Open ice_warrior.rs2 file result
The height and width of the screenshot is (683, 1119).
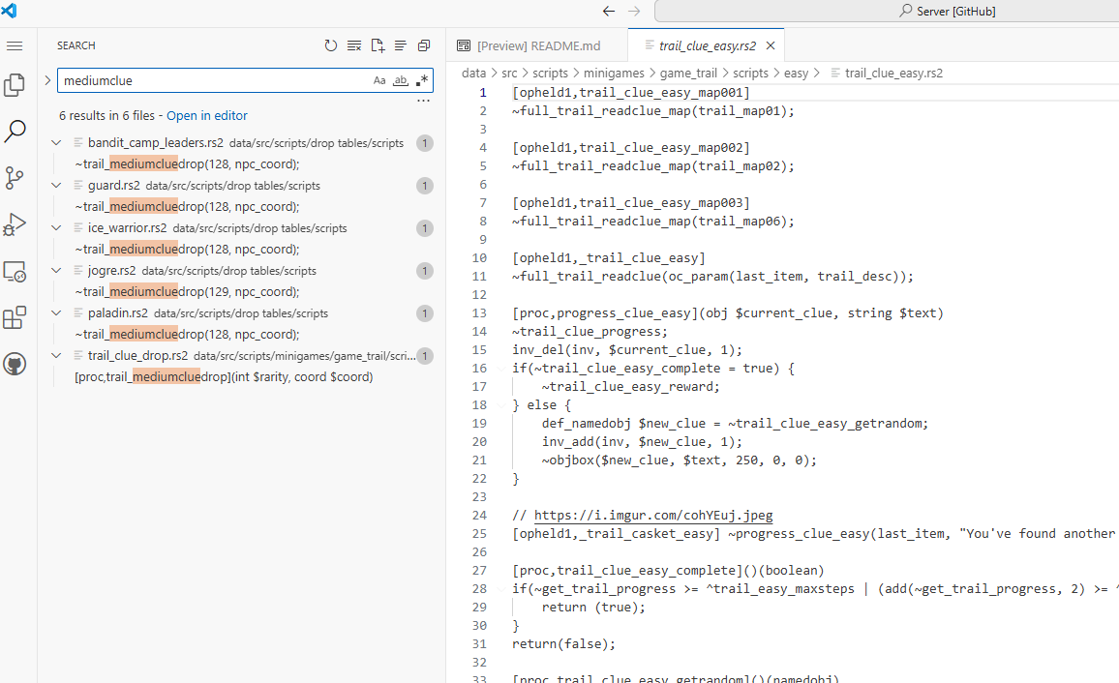(243, 228)
